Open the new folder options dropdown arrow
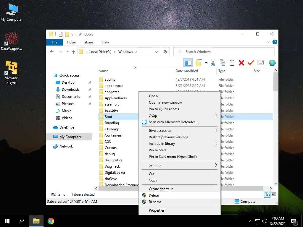303x227 pixels. (x=206, y=63)
